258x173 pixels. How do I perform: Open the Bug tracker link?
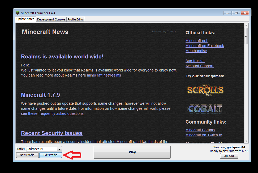(x=195, y=61)
